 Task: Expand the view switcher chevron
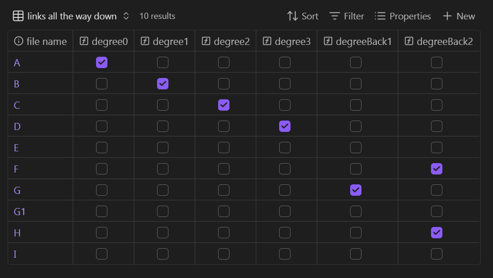(126, 16)
